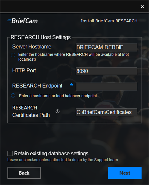
Task: Open Certificates Path help question icon
Action: [58, 111]
